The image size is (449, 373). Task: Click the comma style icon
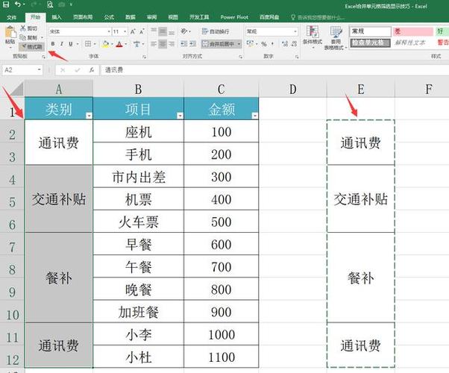(x=272, y=44)
